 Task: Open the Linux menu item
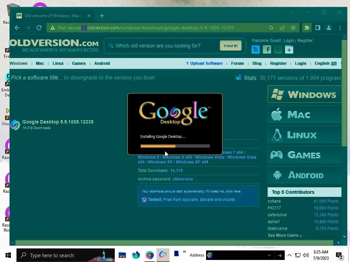[x=58, y=63]
